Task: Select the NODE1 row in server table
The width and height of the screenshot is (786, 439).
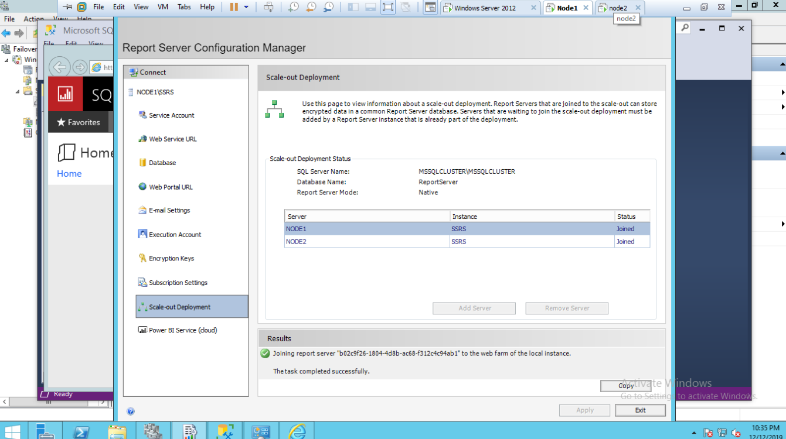Action: (x=467, y=229)
